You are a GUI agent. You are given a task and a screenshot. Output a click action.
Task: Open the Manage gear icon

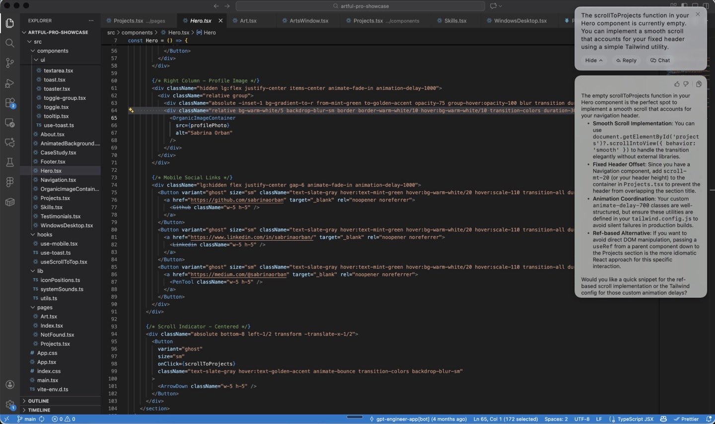(10, 404)
